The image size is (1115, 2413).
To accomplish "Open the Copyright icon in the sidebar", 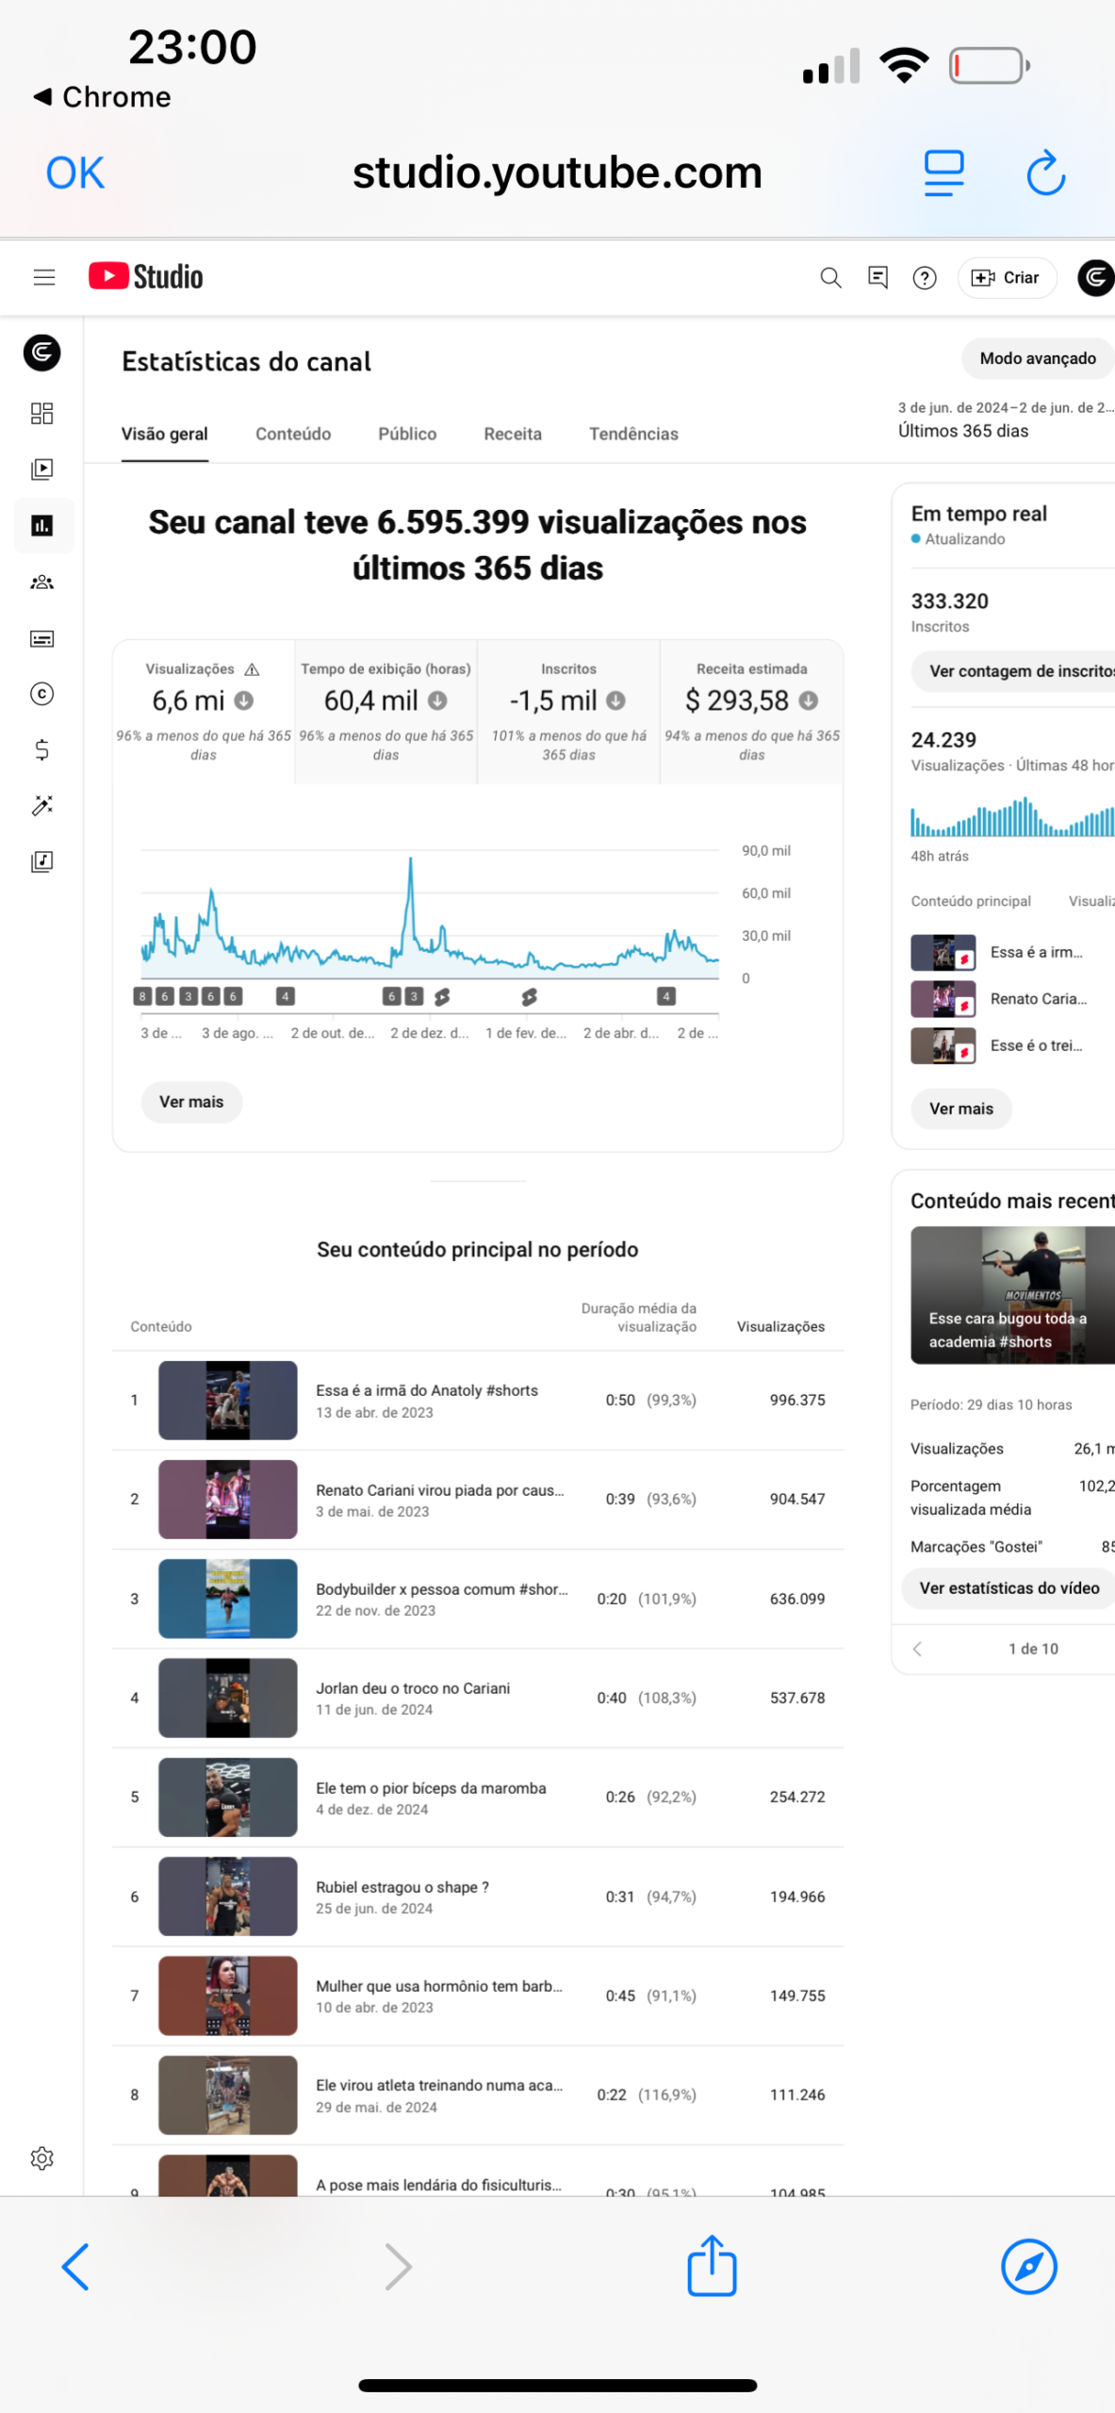I will click(42, 694).
